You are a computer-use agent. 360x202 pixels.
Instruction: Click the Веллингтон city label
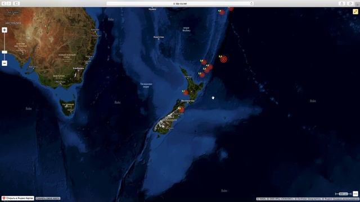[188, 101]
